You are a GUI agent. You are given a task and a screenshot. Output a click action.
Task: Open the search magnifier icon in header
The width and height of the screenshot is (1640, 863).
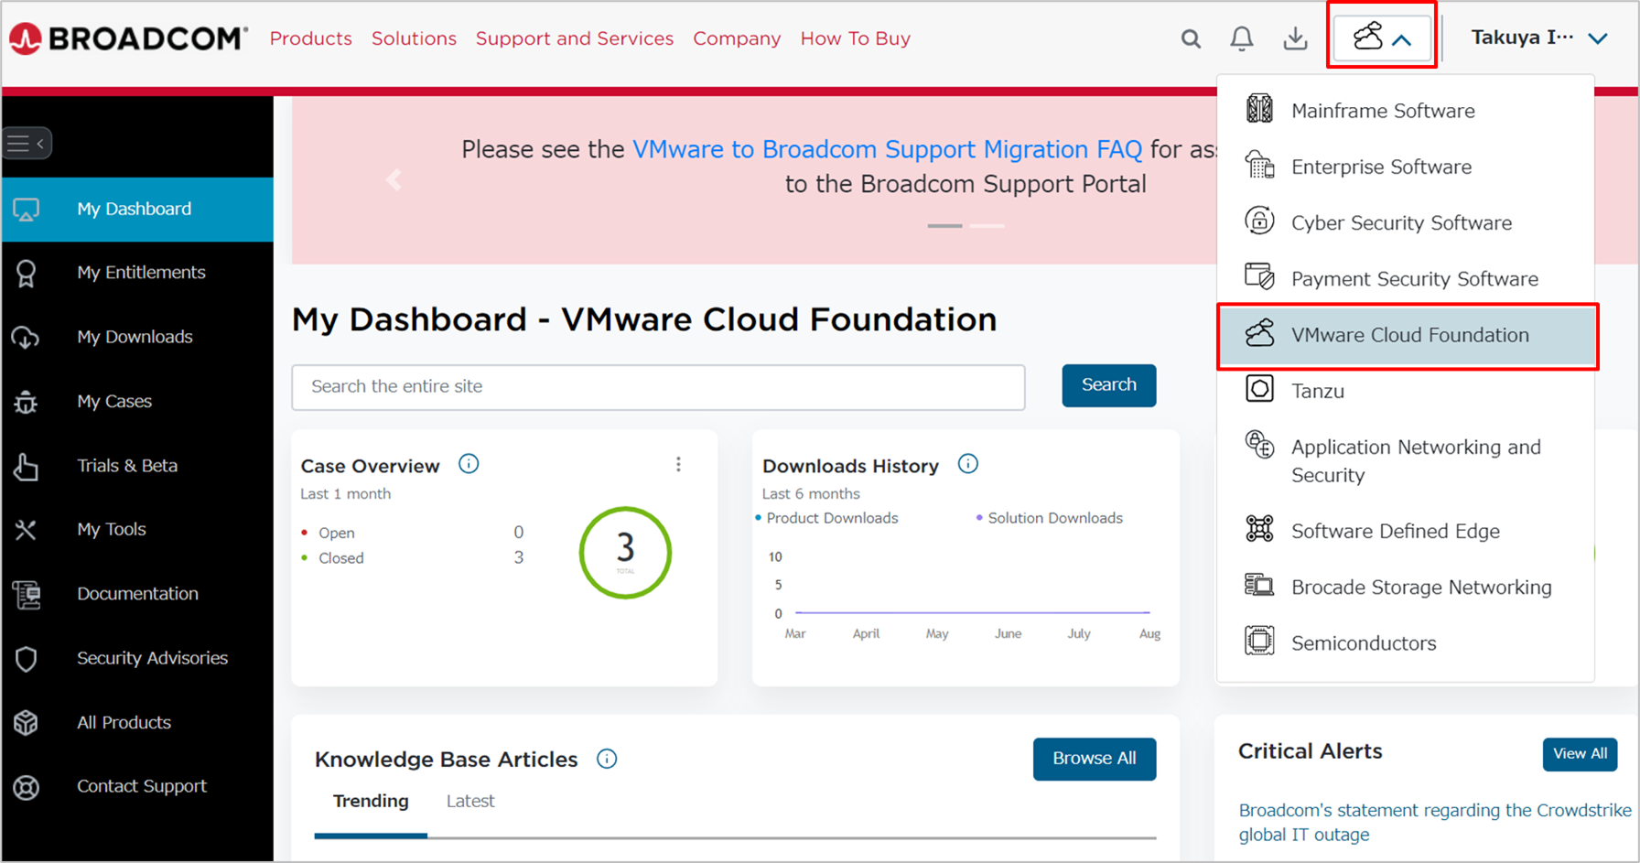pyautogui.click(x=1191, y=38)
